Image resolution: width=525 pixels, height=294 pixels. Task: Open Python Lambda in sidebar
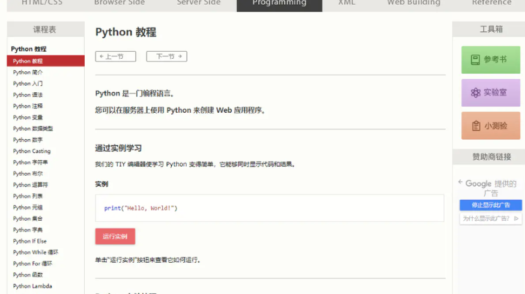tap(32, 286)
